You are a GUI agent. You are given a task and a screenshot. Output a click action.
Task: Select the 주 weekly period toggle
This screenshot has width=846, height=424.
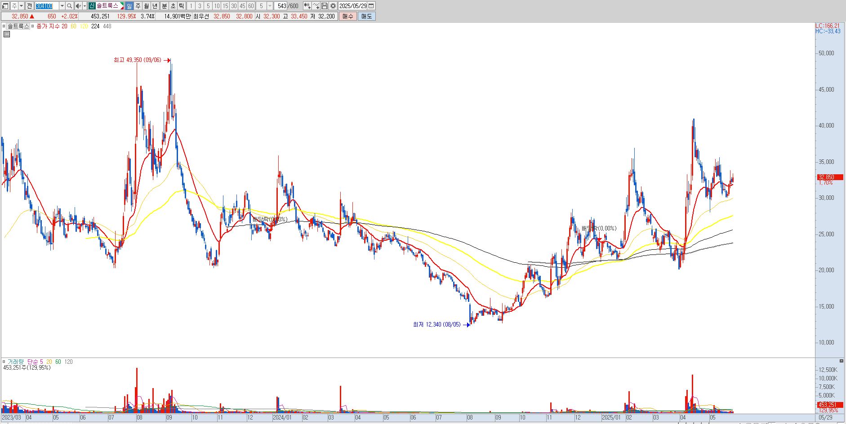point(138,6)
